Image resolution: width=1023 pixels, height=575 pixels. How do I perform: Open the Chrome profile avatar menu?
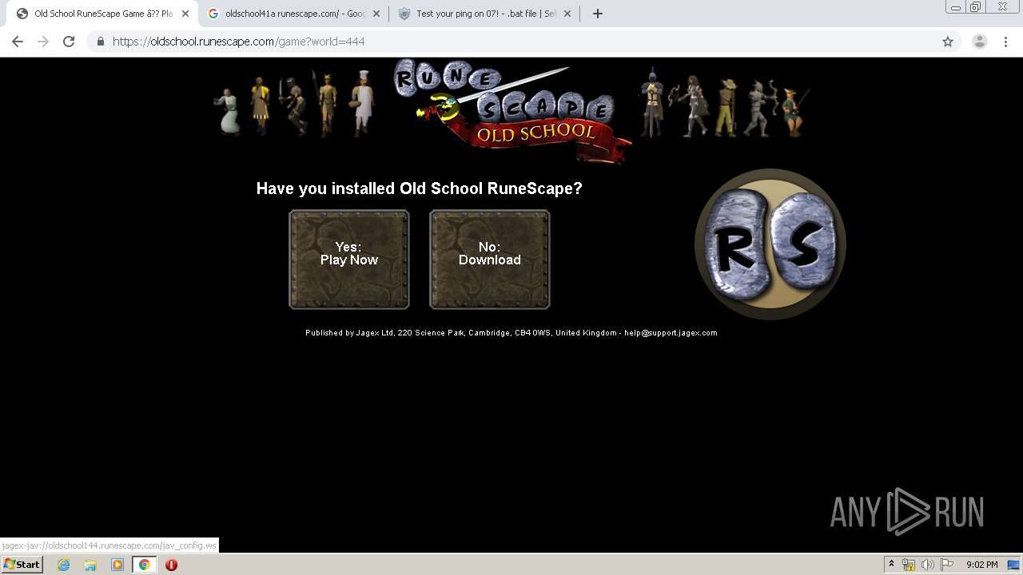point(980,42)
